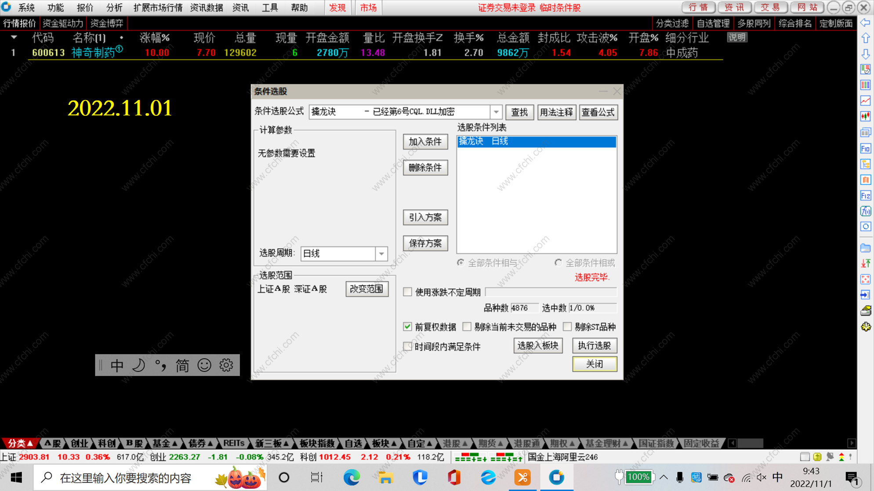The image size is (874, 491).
Task: Switch to the 资金驱动力 tab
Action: (x=62, y=23)
